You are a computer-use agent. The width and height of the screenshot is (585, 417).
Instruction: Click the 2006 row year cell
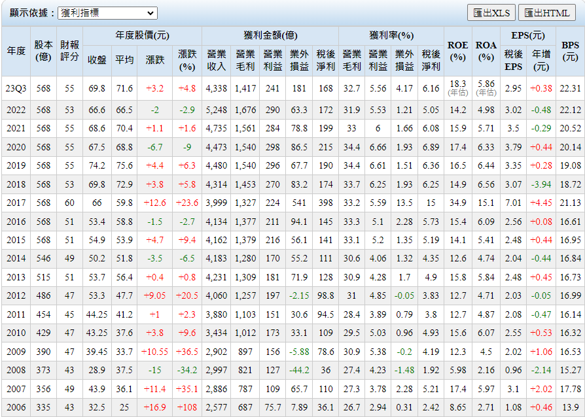[16, 407]
